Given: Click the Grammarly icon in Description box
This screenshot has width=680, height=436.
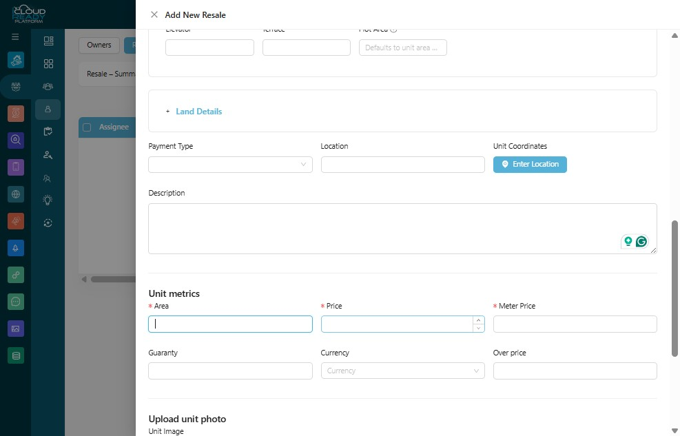Looking at the screenshot, I should click(x=641, y=241).
